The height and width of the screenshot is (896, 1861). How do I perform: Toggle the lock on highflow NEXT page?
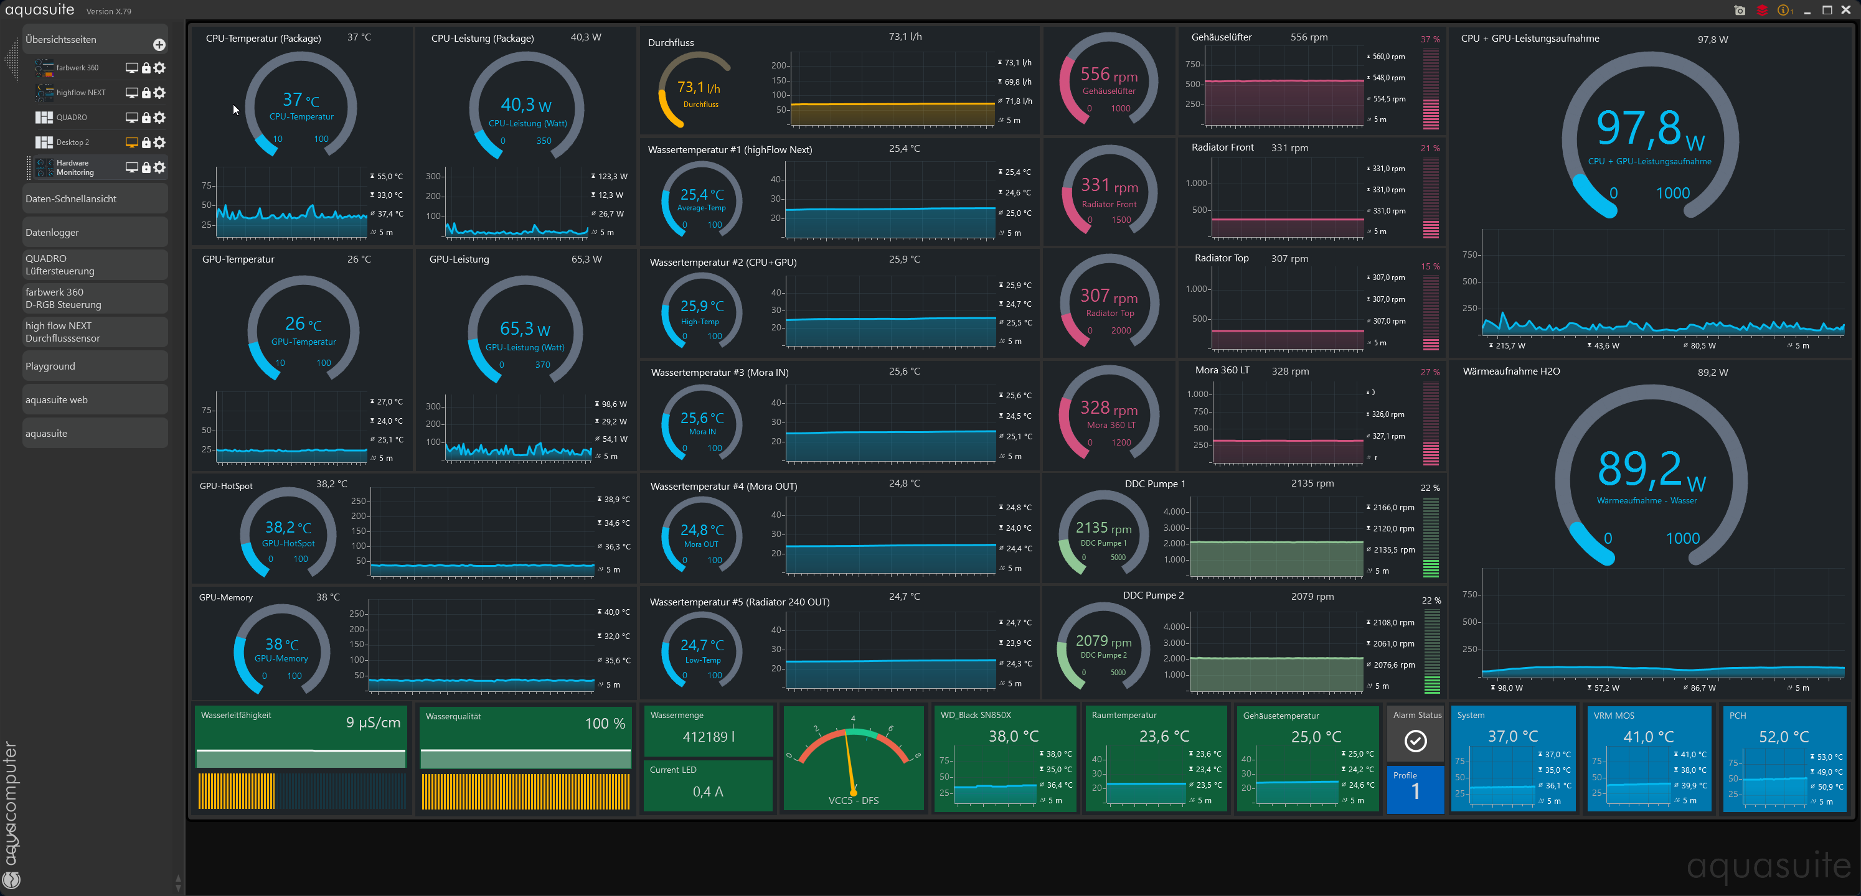[x=146, y=93]
